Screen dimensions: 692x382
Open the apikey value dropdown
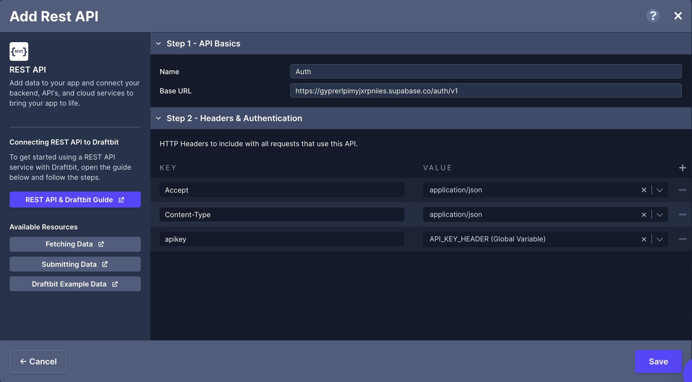click(x=659, y=239)
